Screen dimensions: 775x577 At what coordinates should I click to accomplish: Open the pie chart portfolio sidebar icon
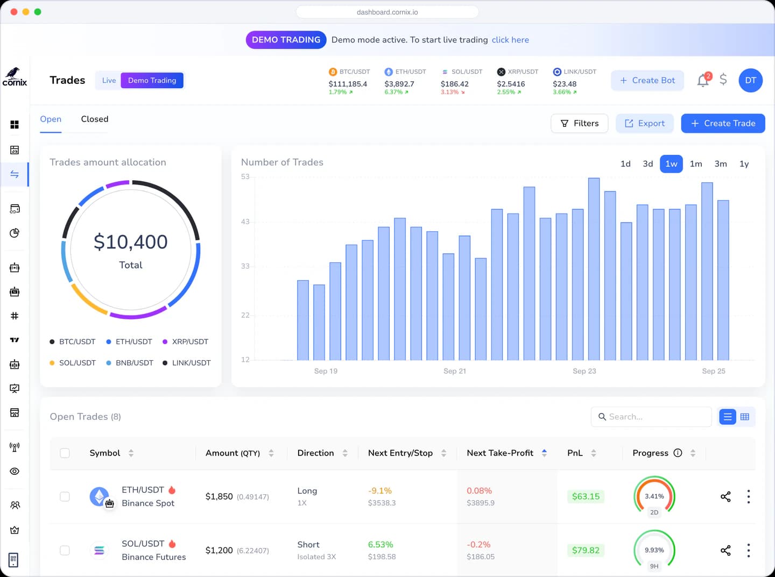click(x=15, y=233)
